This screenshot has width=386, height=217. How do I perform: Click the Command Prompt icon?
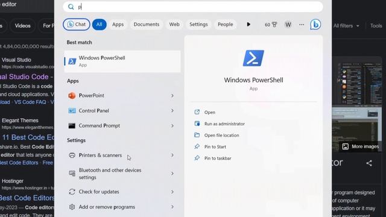[72, 126]
